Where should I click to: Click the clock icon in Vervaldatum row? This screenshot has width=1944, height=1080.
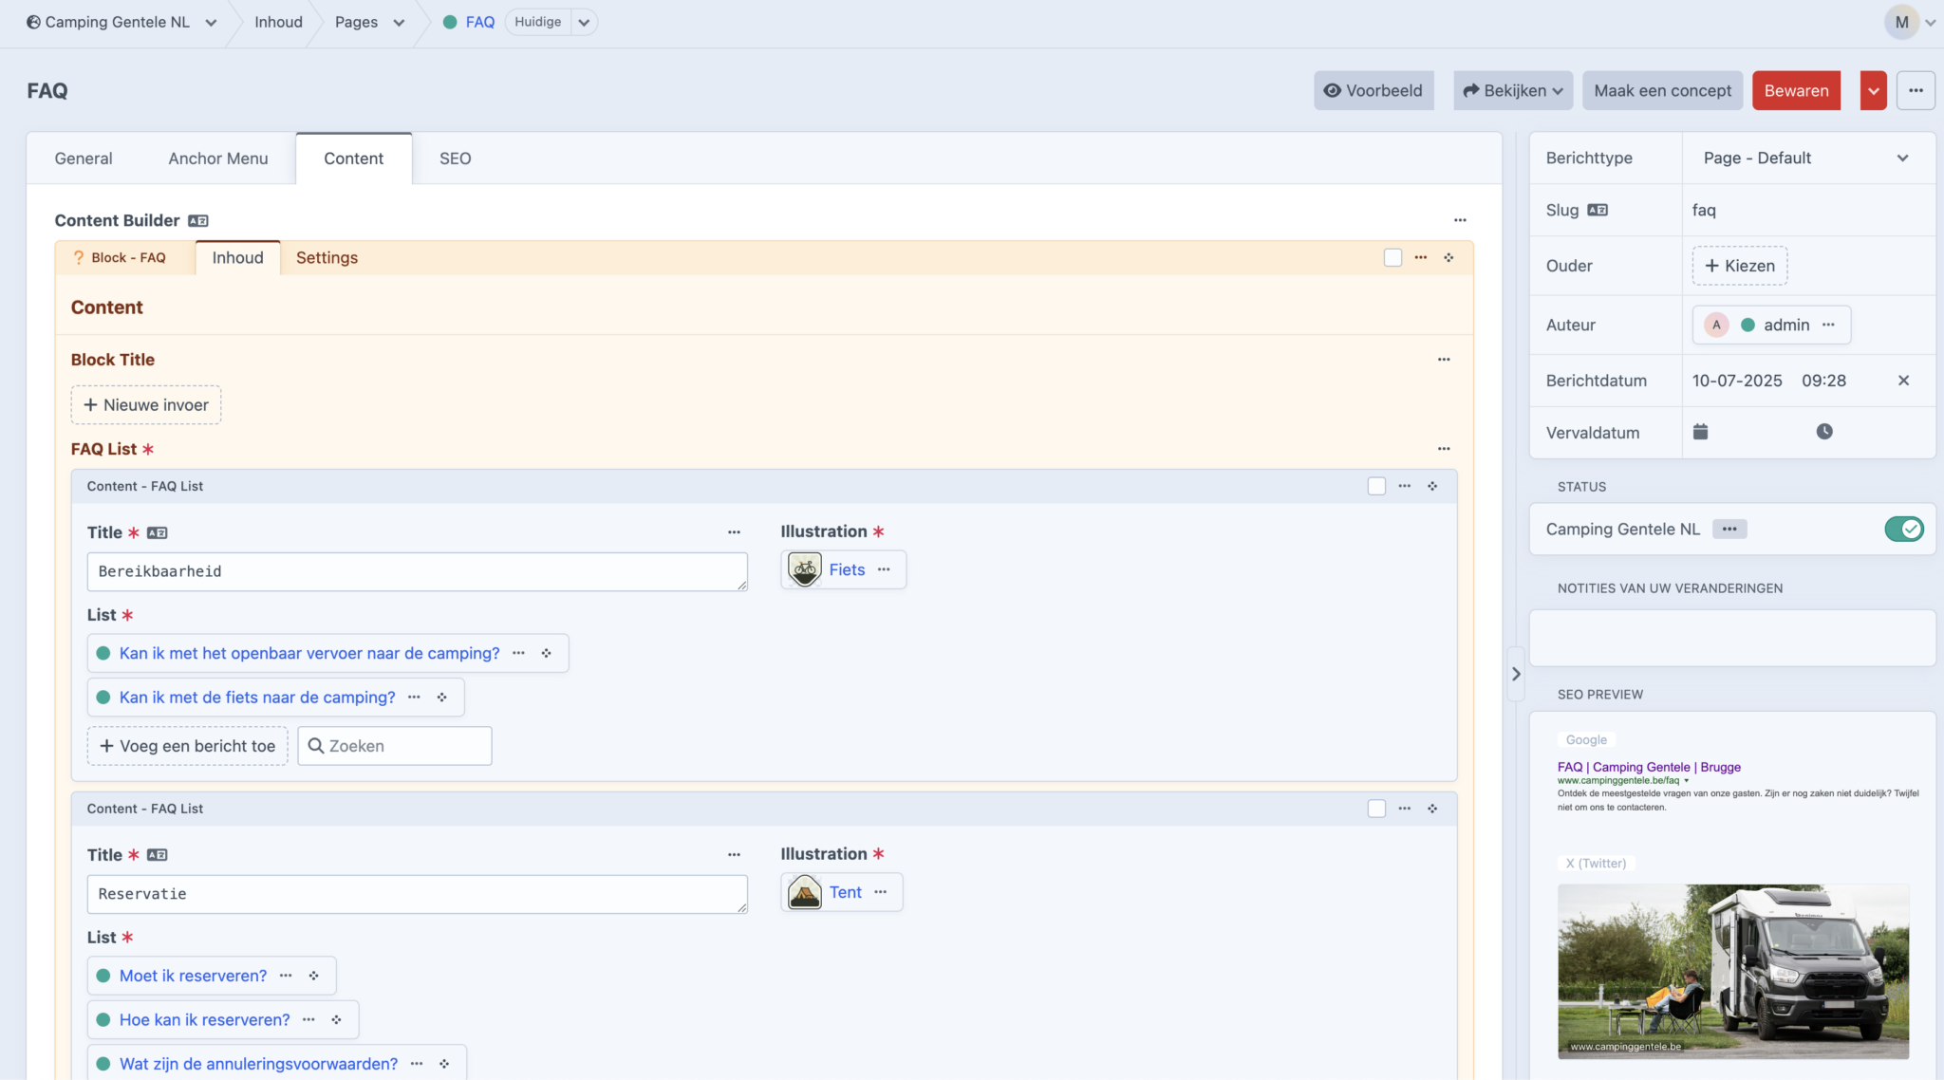pos(1824,432)
